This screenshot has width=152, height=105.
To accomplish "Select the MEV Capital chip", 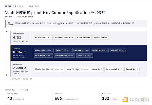I will [43, 56].
